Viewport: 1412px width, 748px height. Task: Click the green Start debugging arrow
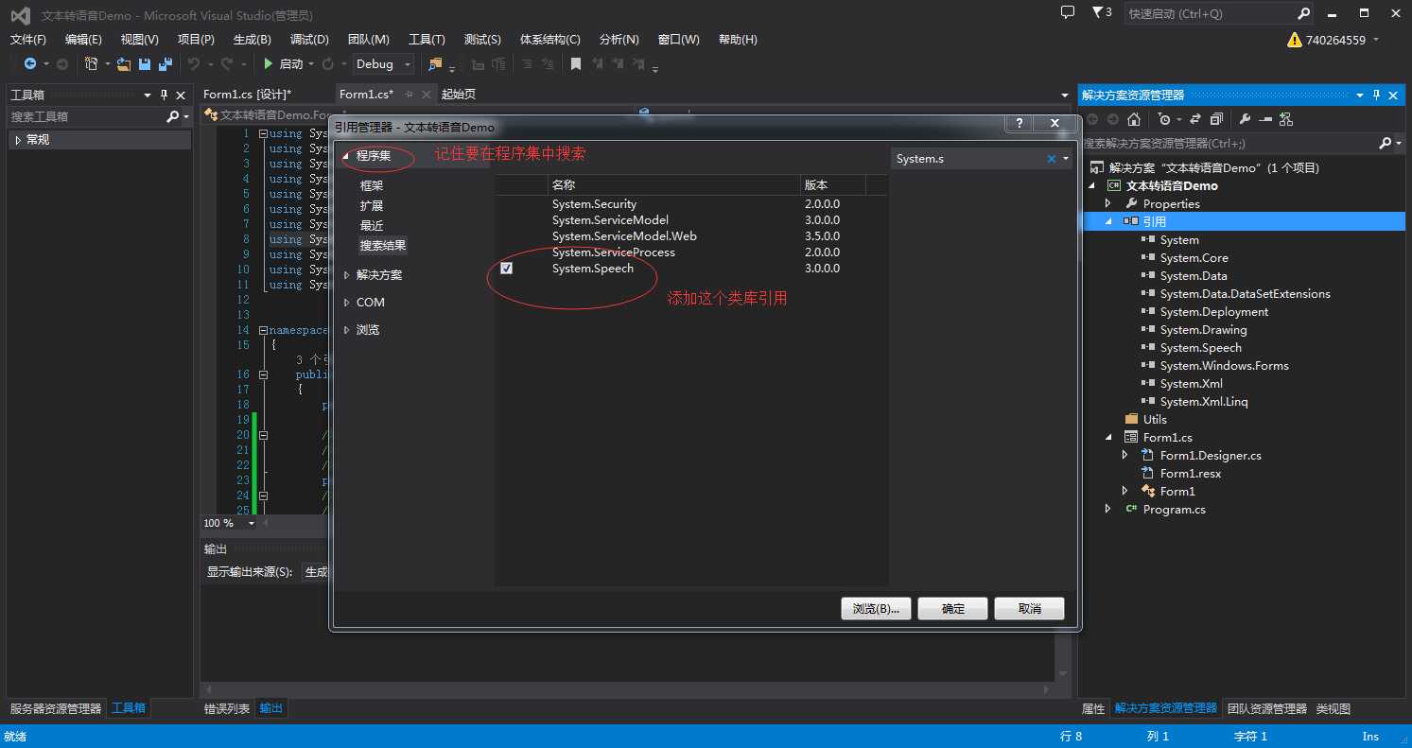pyautogui.click(x=269, y=64)
